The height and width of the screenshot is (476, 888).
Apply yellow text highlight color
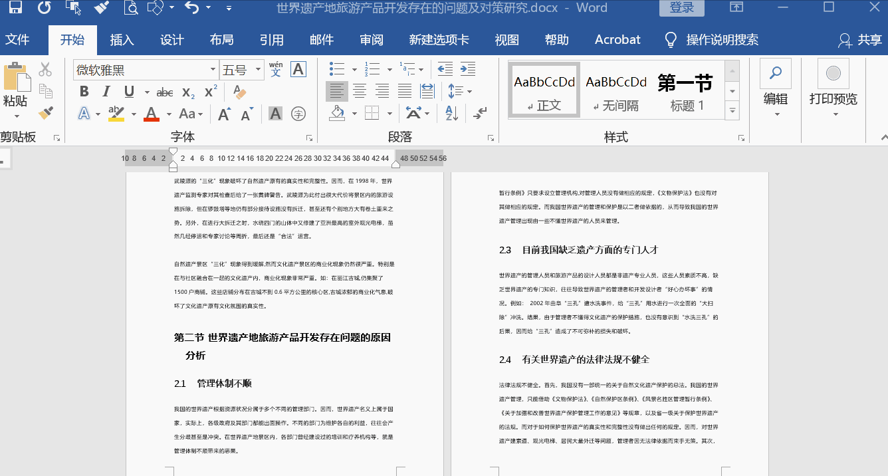[x=116, y=114]
